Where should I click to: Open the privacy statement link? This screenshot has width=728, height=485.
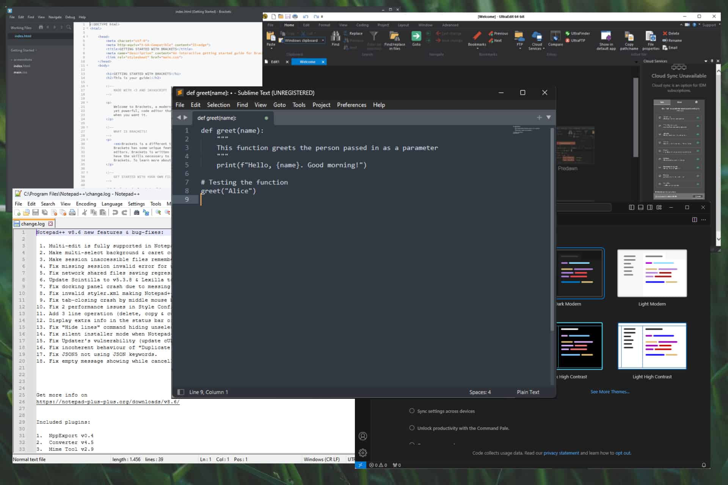[x=561, y=453]
